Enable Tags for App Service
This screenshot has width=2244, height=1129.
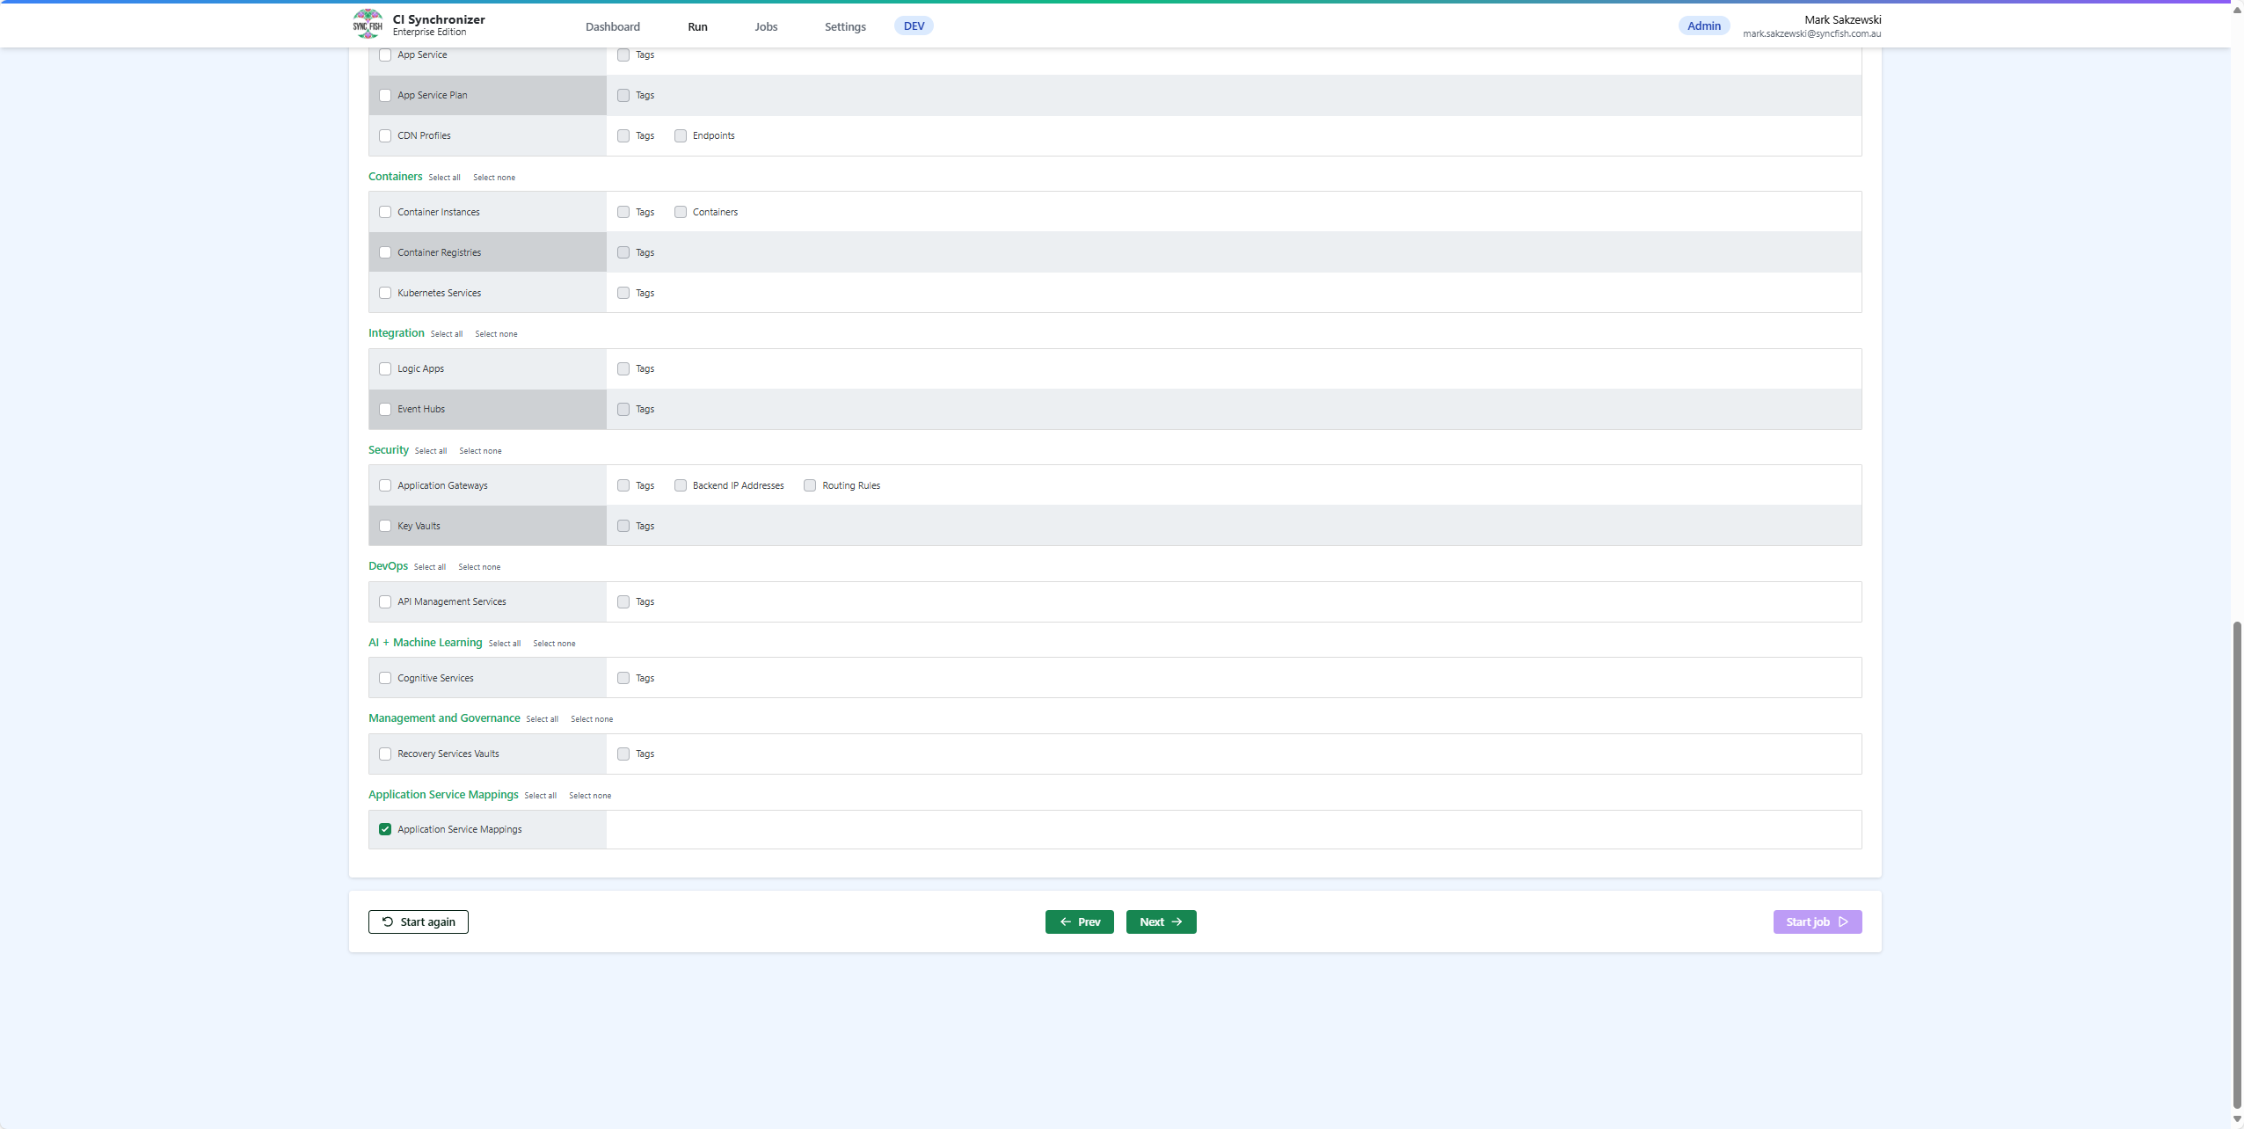point(623,55)
